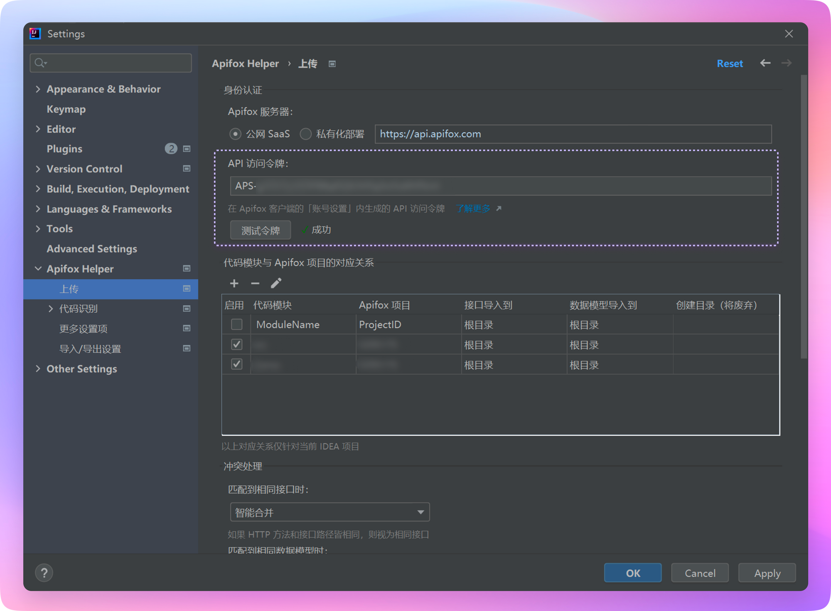Expand the Version Control section
The height and width of the screenshot is (611, 831).
[x=38, y=169]
